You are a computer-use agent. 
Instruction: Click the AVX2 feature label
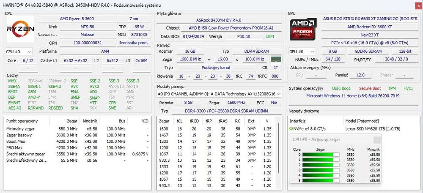tap(94, 87)
